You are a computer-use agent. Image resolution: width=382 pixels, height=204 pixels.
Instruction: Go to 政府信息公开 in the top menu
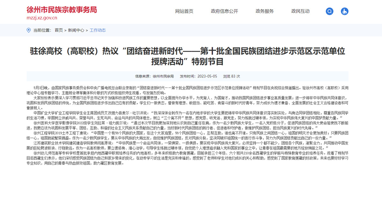[224, 11]
